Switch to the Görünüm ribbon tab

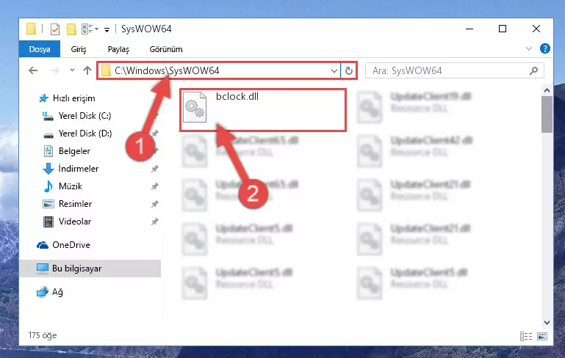[166, 49]
